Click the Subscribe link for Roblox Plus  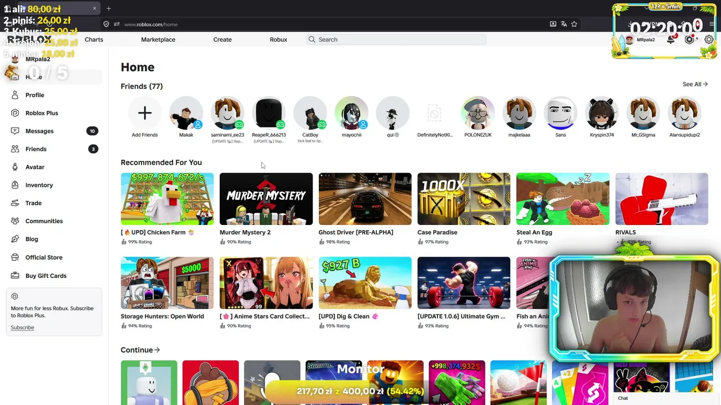pos(23,327)
